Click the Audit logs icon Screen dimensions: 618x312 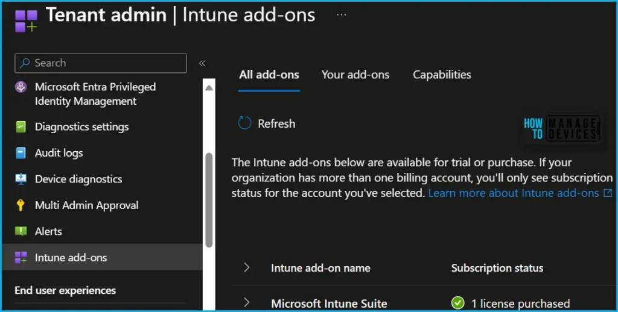point(21,153)
